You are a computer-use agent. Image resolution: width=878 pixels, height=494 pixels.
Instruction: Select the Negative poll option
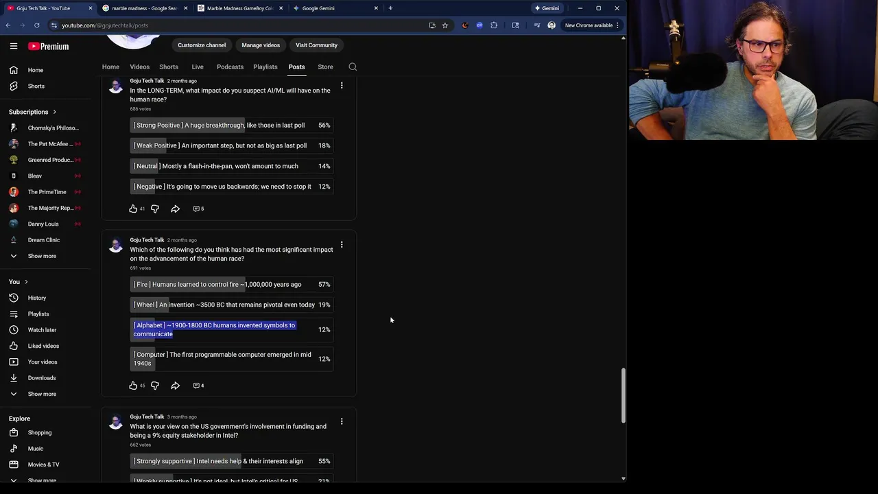coord(232,187)
